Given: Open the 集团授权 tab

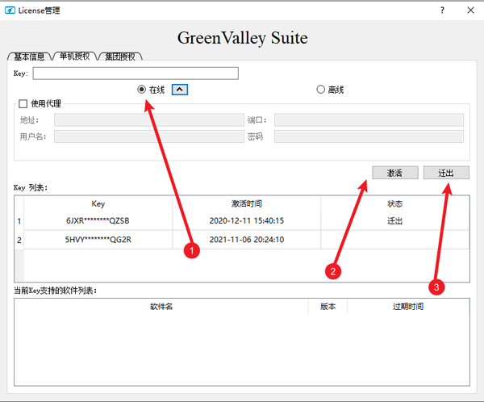Looking at the screenshot, I should coord(120,57).
